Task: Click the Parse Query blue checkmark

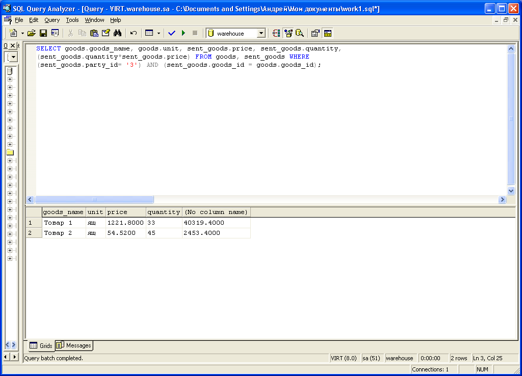Action: pos(171,33)
